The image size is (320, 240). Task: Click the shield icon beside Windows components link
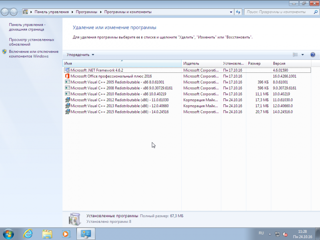[4, 52]
